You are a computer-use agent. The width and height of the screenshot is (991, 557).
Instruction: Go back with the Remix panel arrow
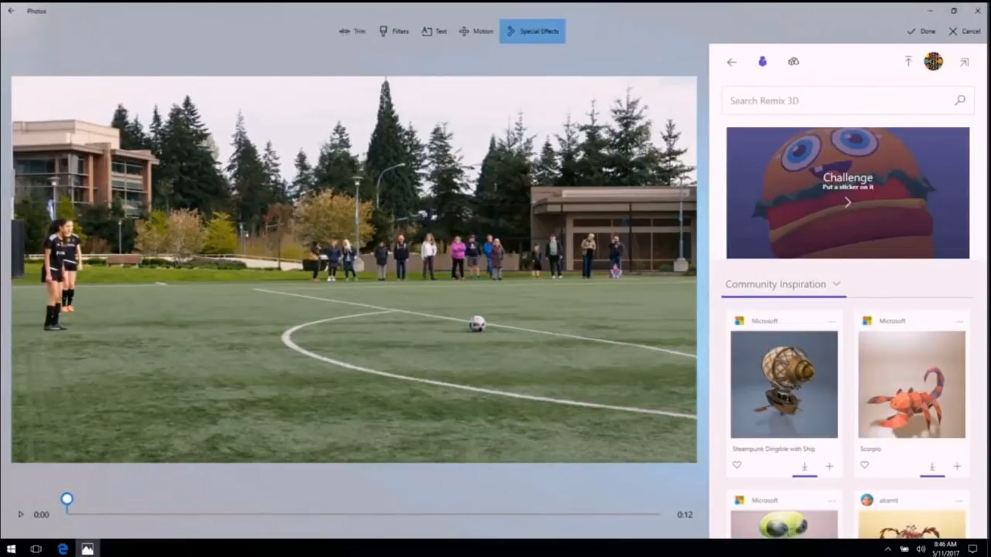[x=732, y=62]
